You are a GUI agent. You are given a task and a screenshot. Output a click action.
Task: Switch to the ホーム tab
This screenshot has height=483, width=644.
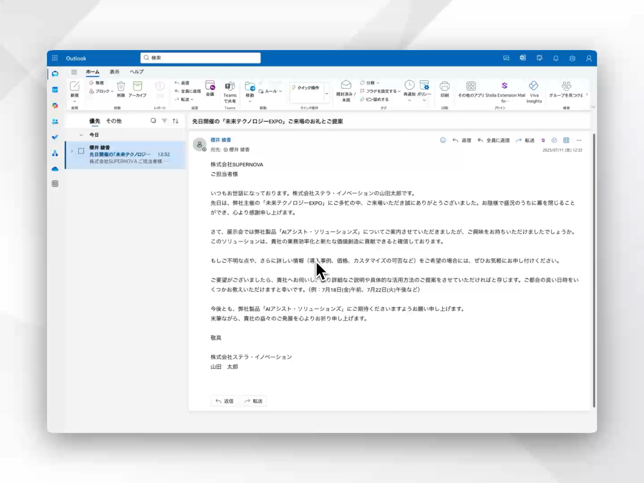click(93, 72)
